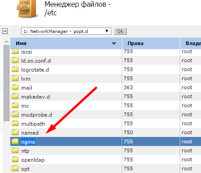This screenshot has width=201, height=173.
Task: Click the root owner of mail
Action: tap(187, 87)
